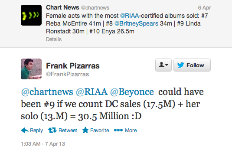Open the @Beyonce mention link
Viewport: 232px width, 160px height.
tap(132, 92)
